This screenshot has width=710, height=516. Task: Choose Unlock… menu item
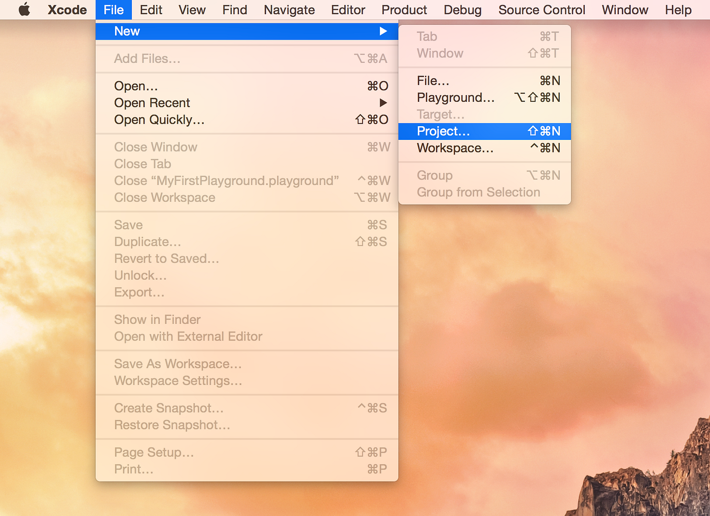247,276
